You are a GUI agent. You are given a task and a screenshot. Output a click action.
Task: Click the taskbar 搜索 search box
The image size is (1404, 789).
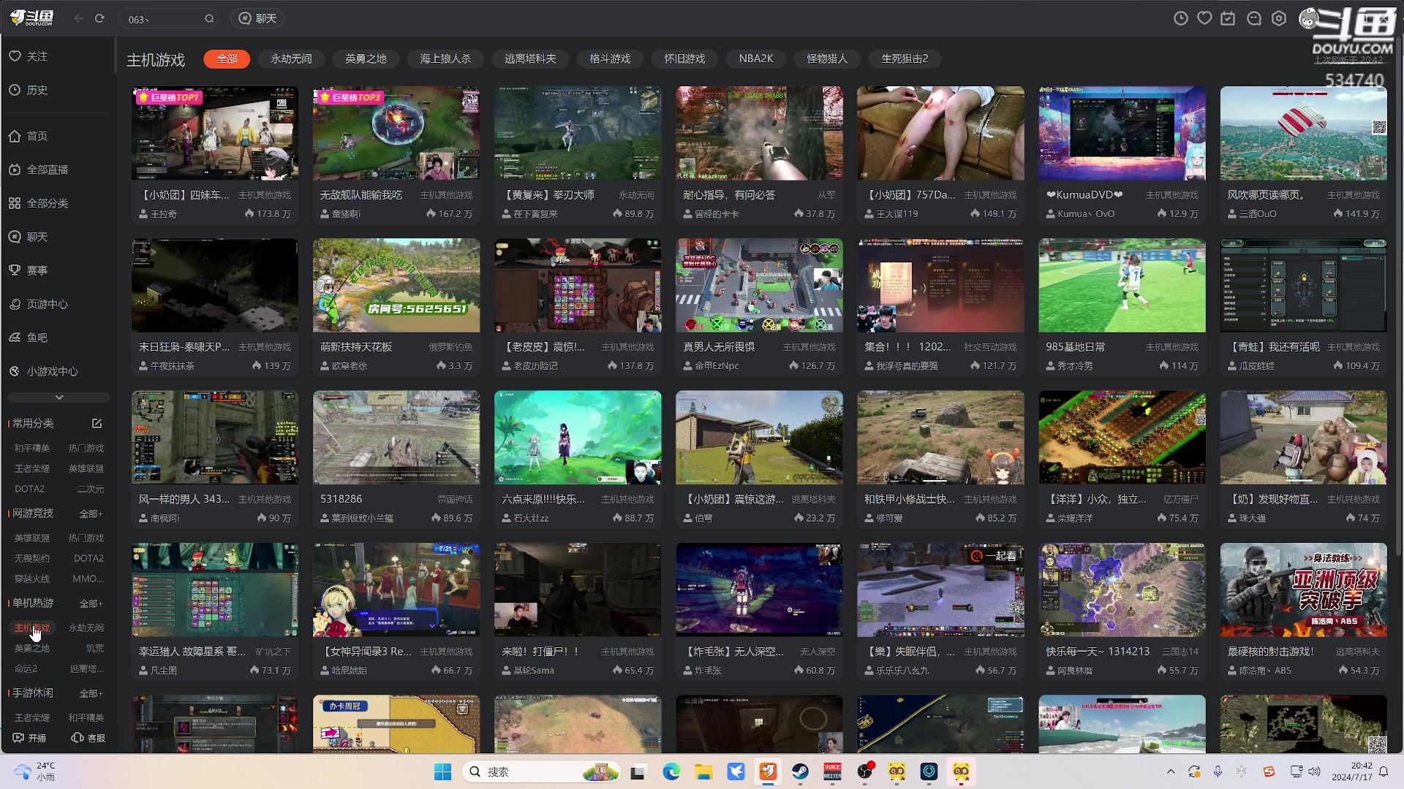click(x=542, y=771)
